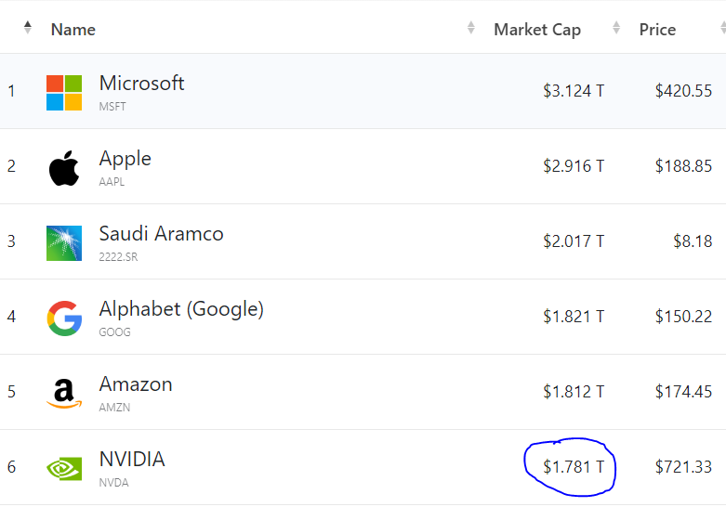Click the Microsoft four-color logo
This screenshot has height=507, width=726.
(x=64, y=93)
